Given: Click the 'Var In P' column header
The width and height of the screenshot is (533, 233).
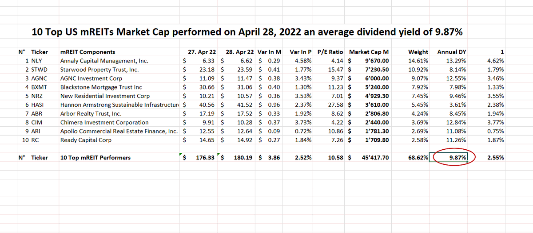Looking at the screenshot, I should coord(300,52).
